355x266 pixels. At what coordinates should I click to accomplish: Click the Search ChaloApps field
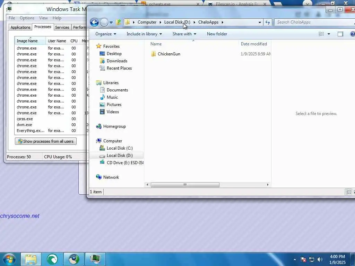314,22
